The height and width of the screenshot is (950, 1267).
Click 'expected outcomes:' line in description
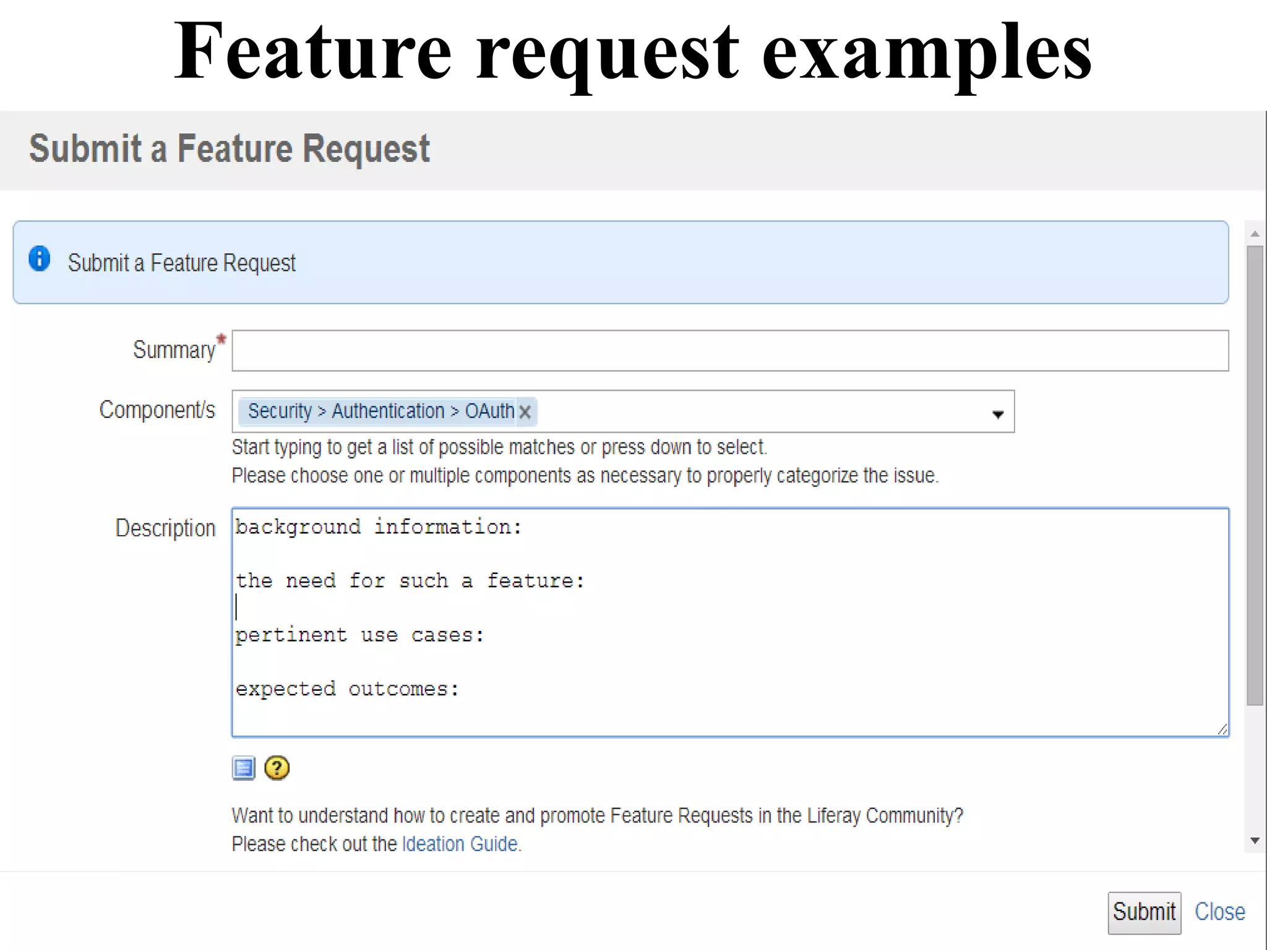pos(347,689)
